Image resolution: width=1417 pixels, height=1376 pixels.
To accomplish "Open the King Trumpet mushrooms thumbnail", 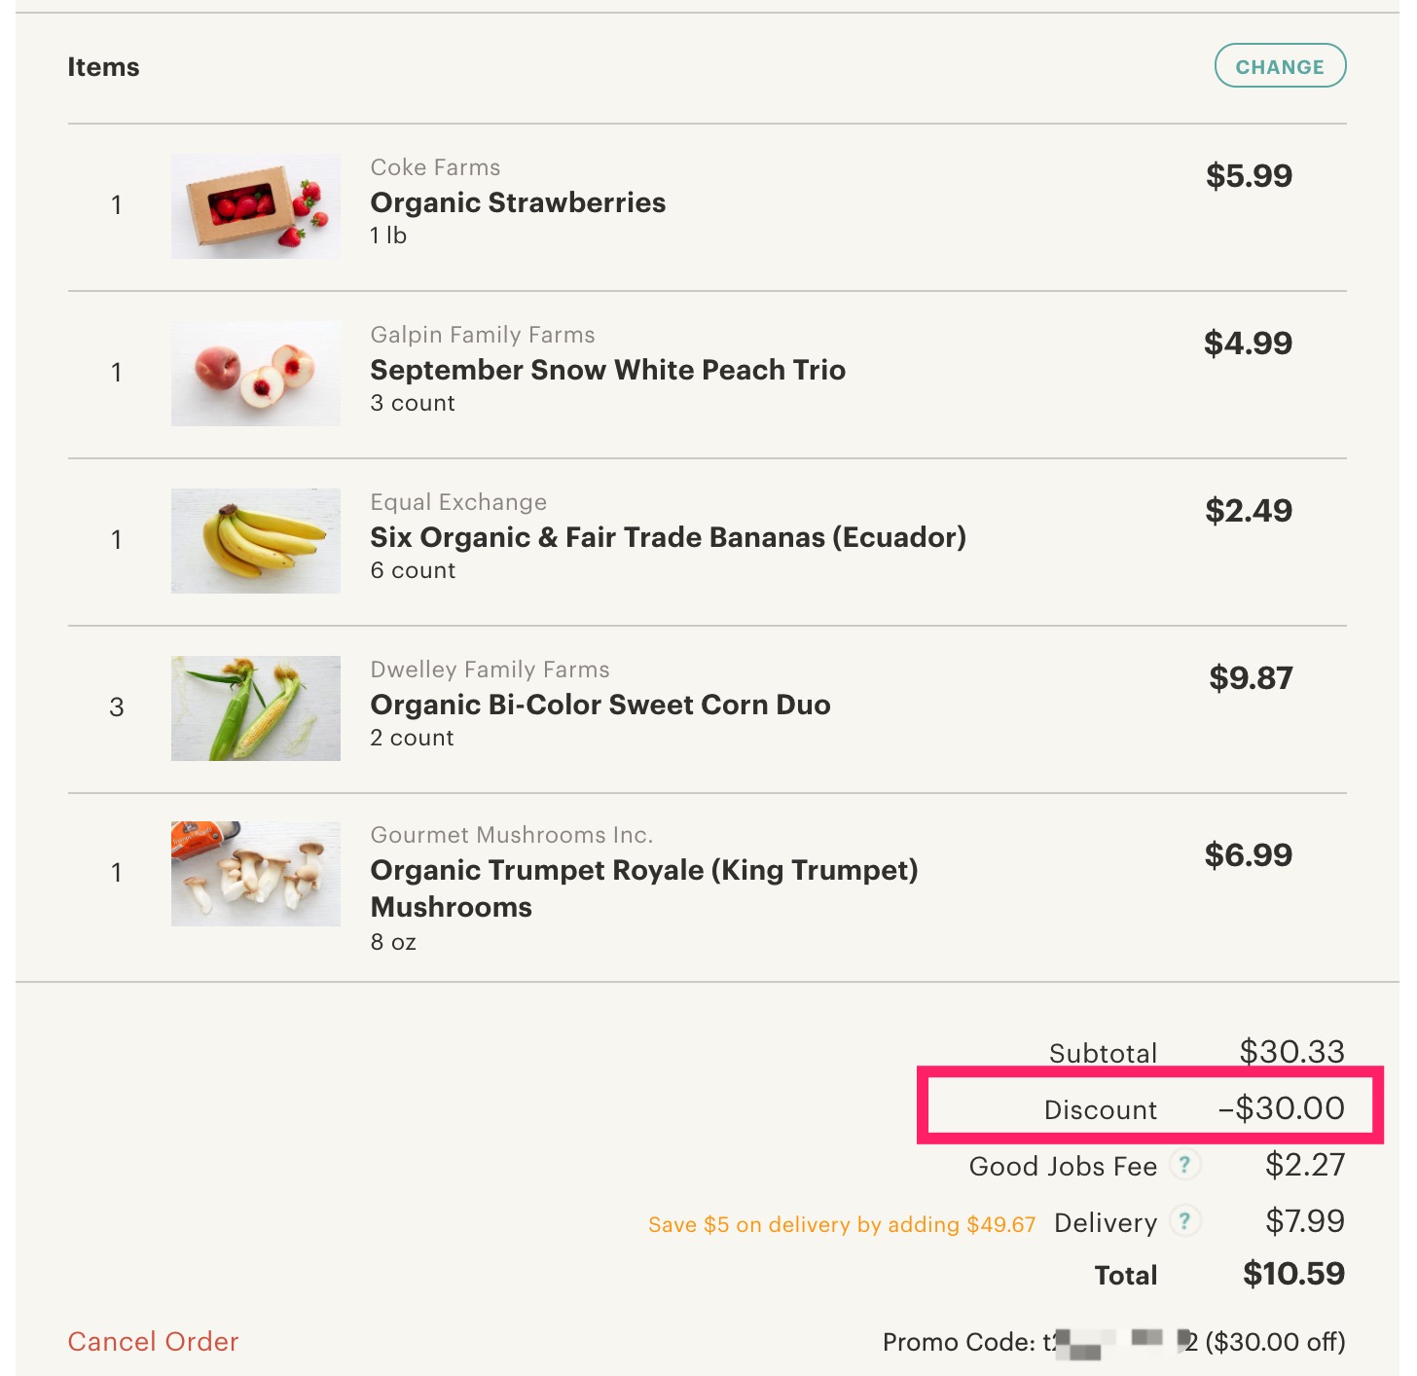I will click(x=255, y=873).
